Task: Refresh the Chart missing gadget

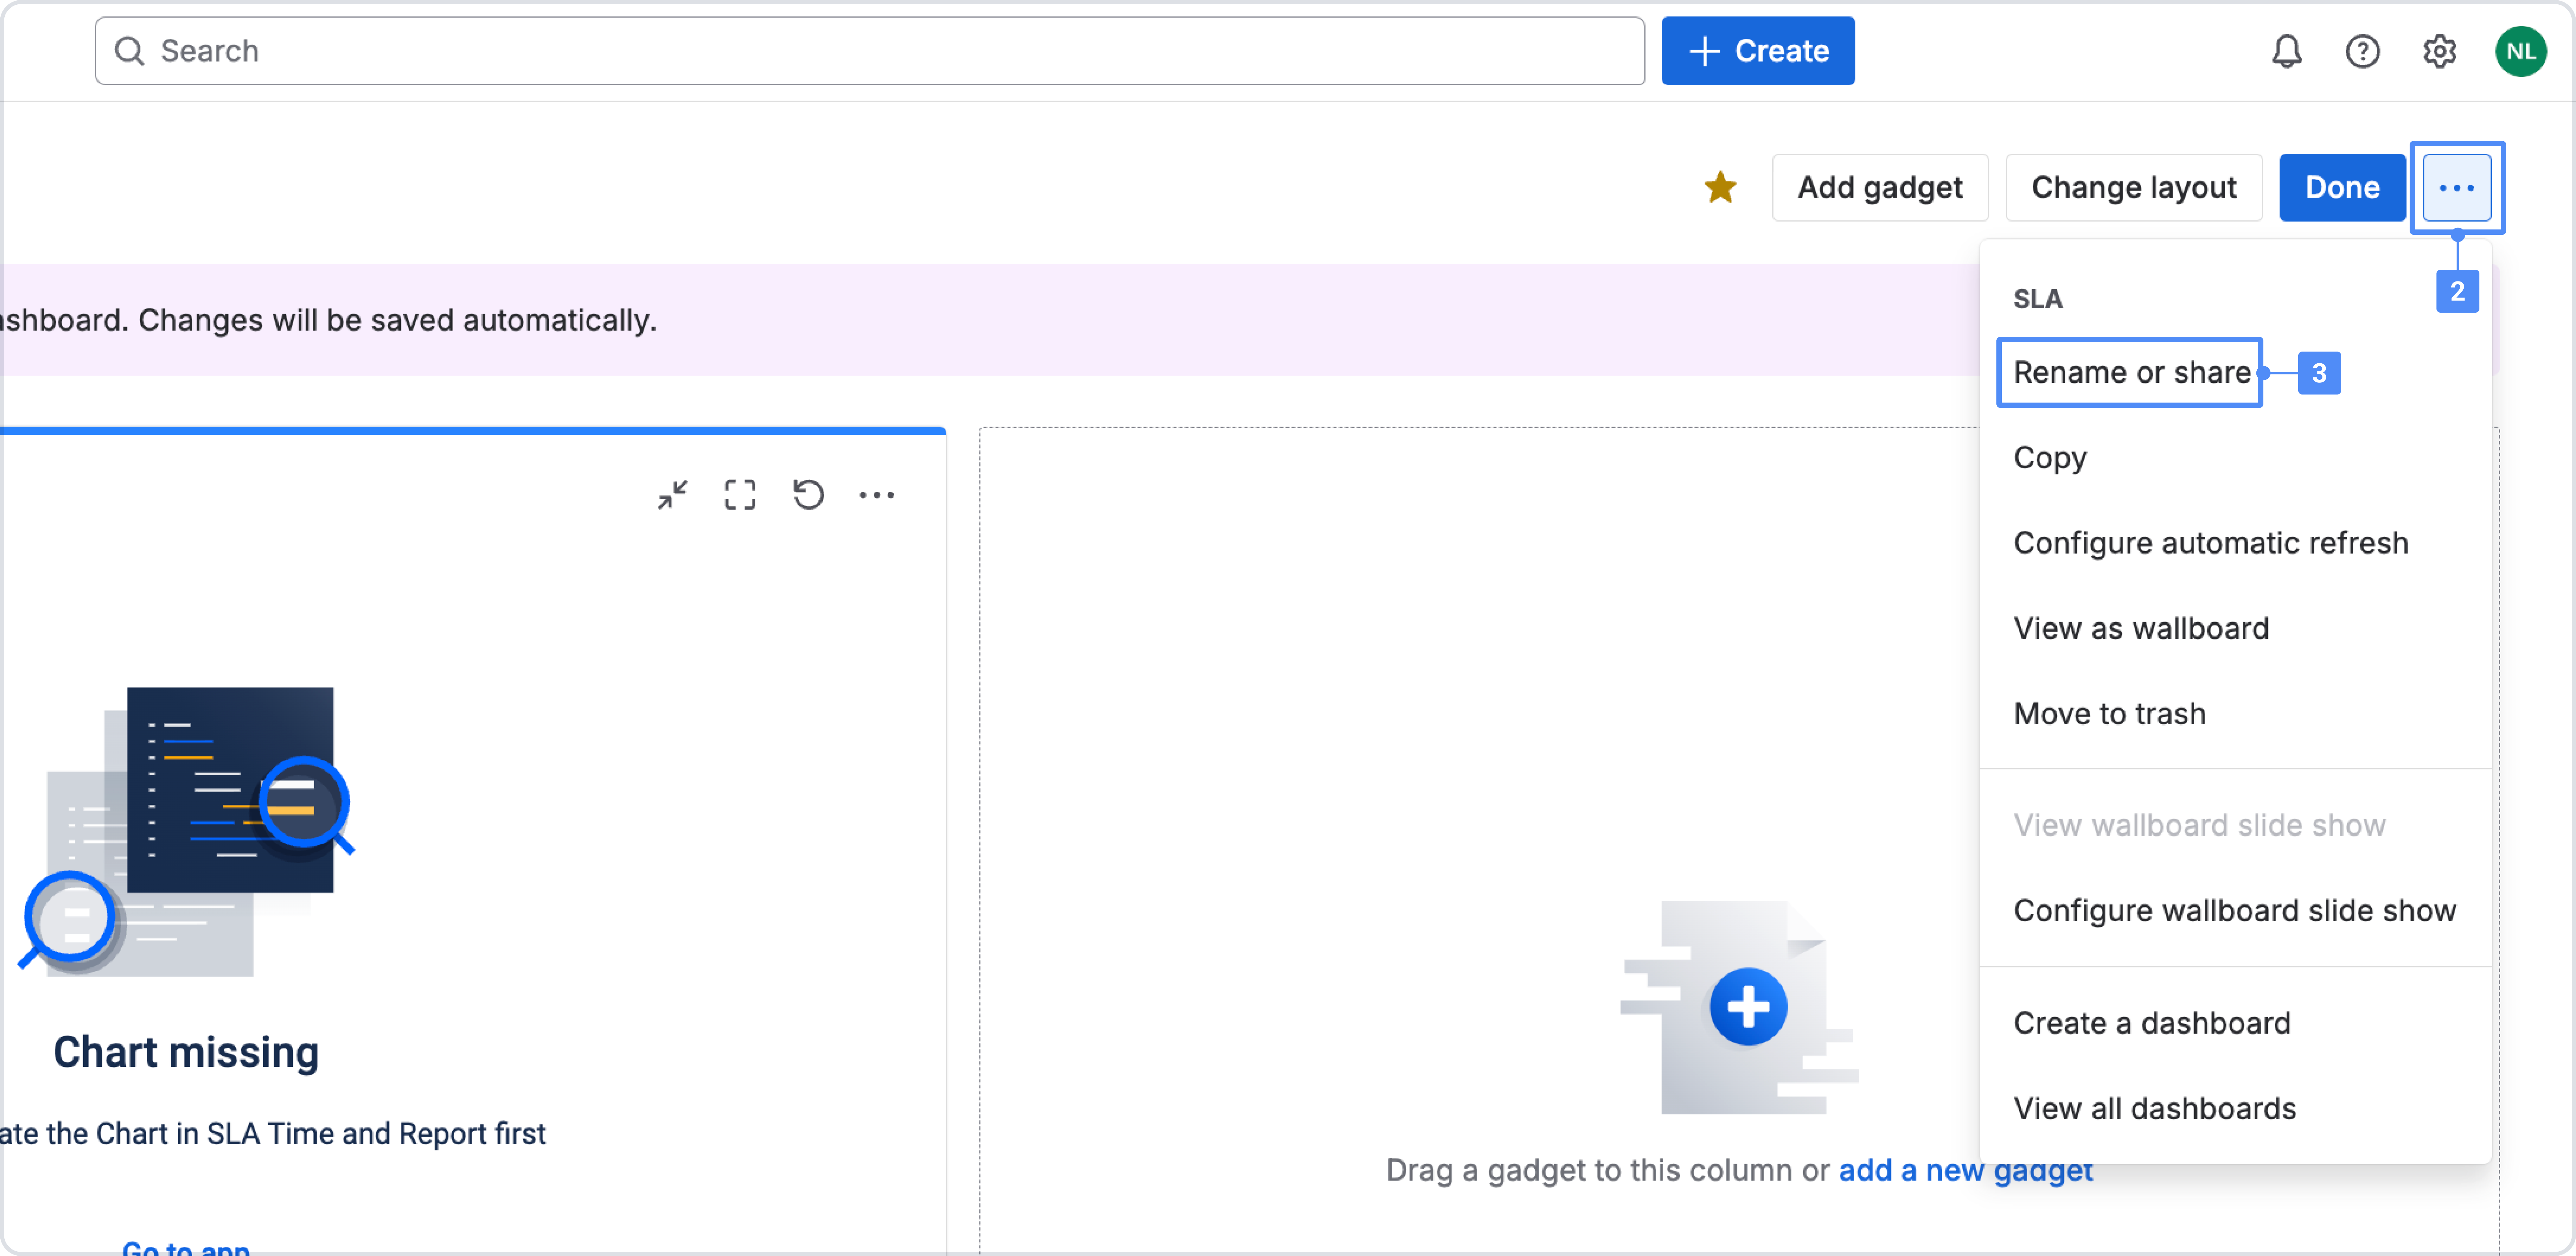Action: [x=808, y=494]
